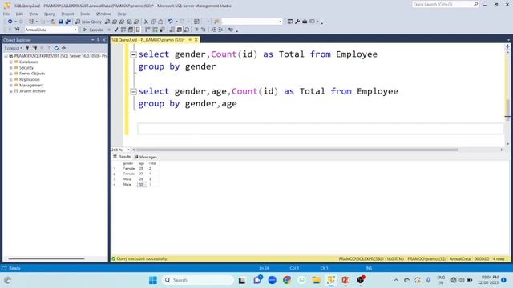
Task: Switch to the Messages tab
Action: pyautogui.click(x=146, y=157)
